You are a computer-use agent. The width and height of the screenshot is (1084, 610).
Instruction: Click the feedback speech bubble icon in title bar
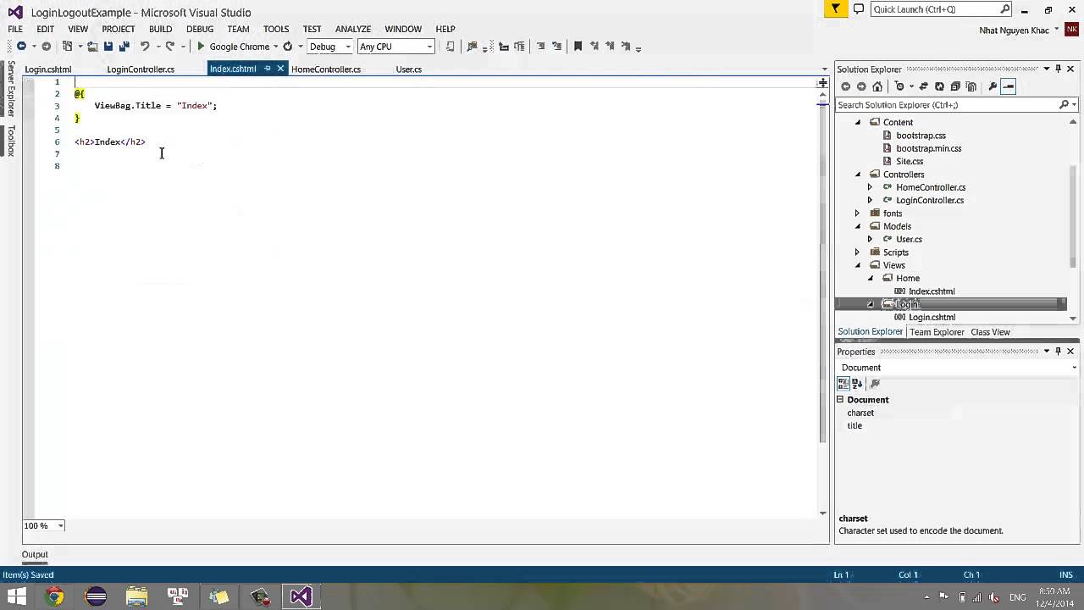859,9
